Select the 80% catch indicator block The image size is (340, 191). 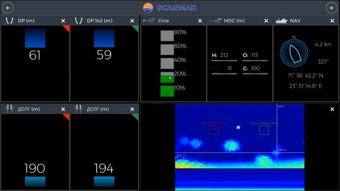click(167, 36)
